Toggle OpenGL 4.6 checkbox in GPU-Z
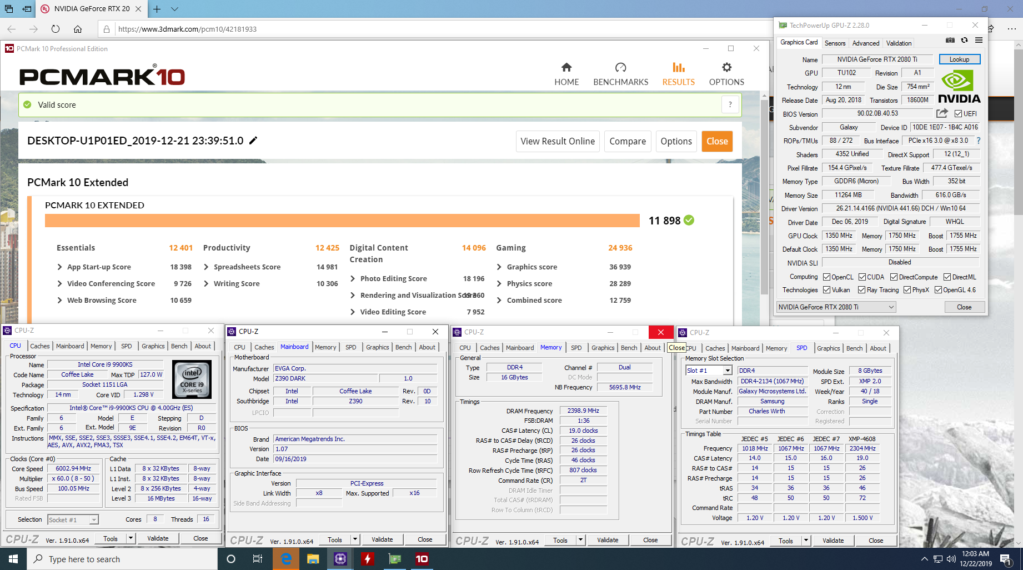This screenshot has height=570, width=1023. (938, 290)
